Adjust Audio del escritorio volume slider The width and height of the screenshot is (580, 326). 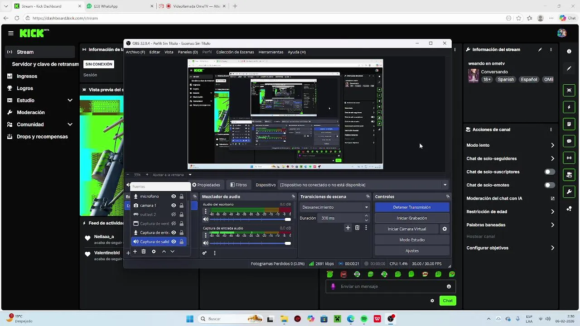coord(251,219)
